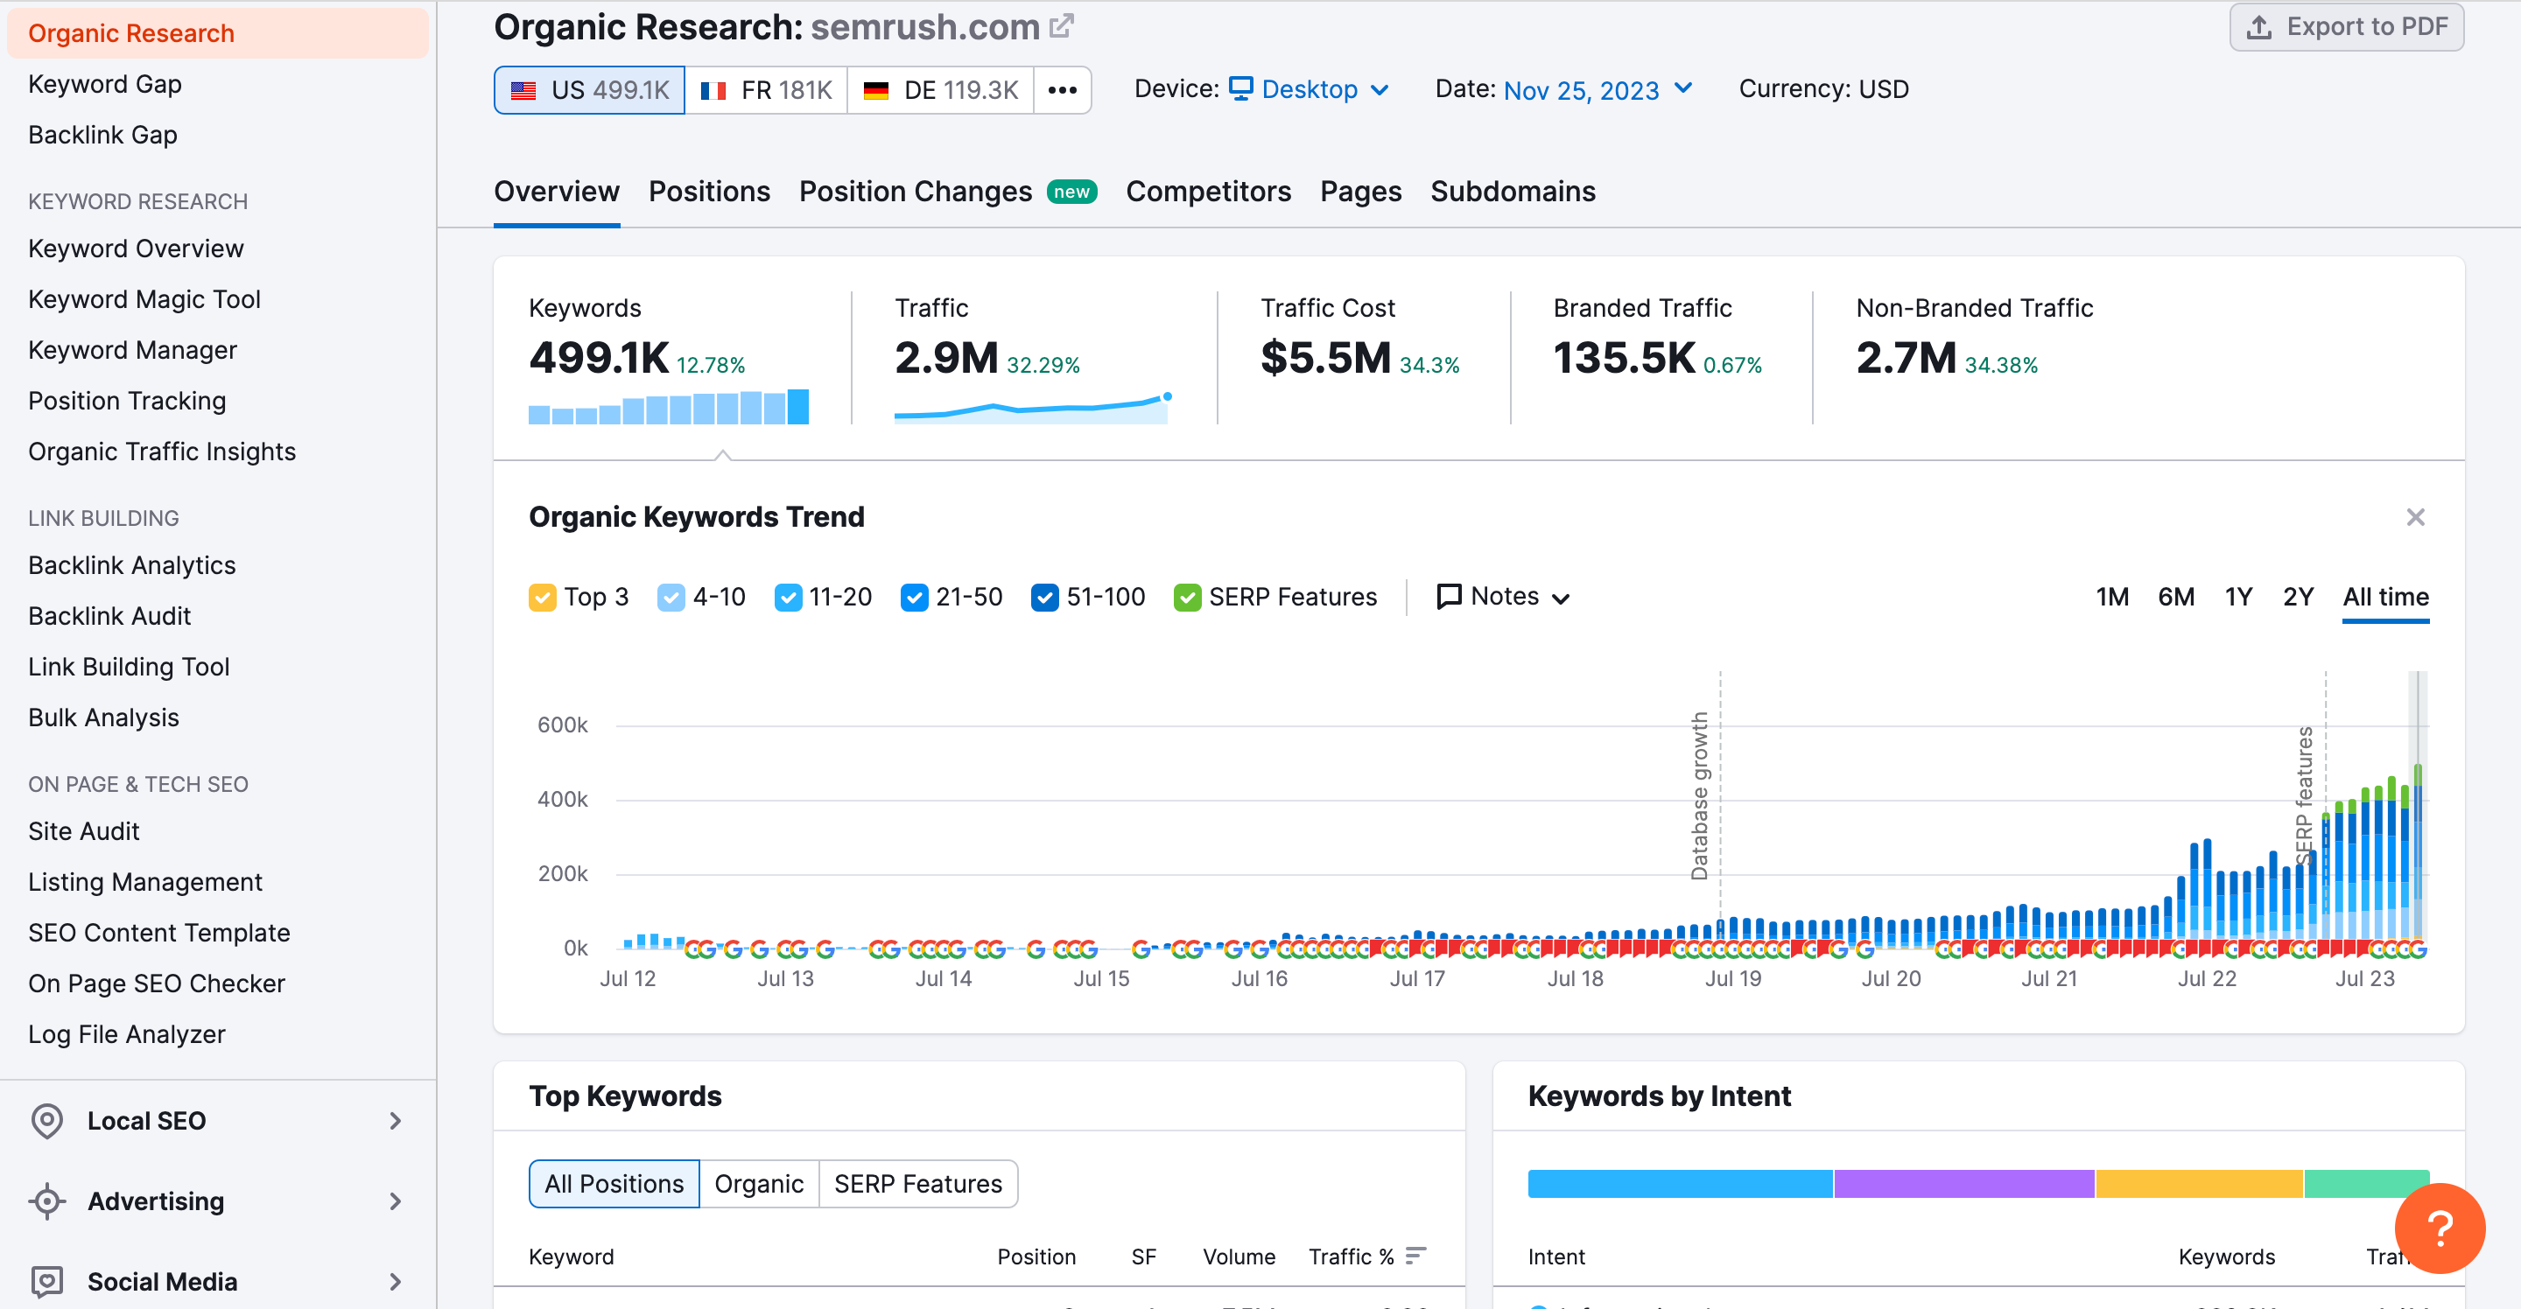2521x1309 pixels.
Task: Click the blue segment of intent bar
Action: tap(1680, 1184)
